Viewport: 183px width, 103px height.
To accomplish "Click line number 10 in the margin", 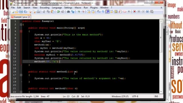I will click(x=15, y=51).
